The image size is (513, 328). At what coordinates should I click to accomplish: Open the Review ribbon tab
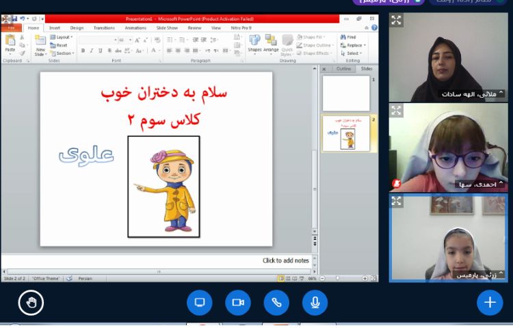tap(195, 28)
